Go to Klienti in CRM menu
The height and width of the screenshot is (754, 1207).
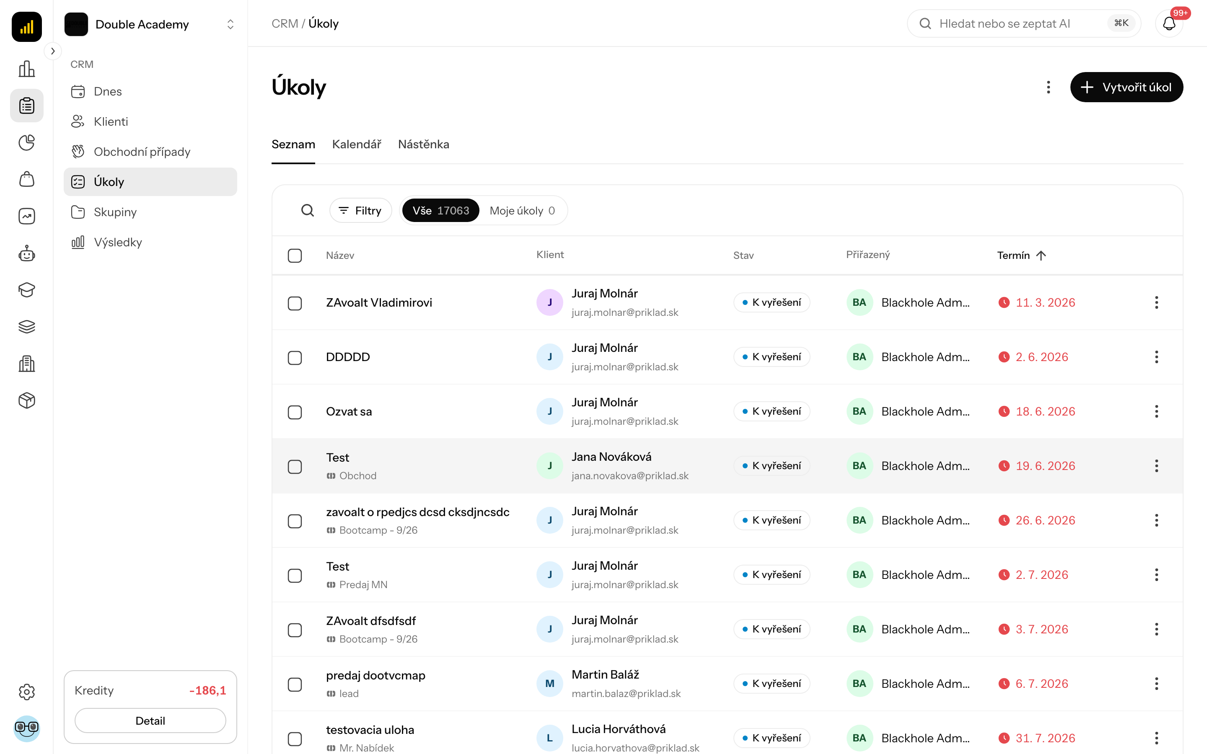click(150, 121)
